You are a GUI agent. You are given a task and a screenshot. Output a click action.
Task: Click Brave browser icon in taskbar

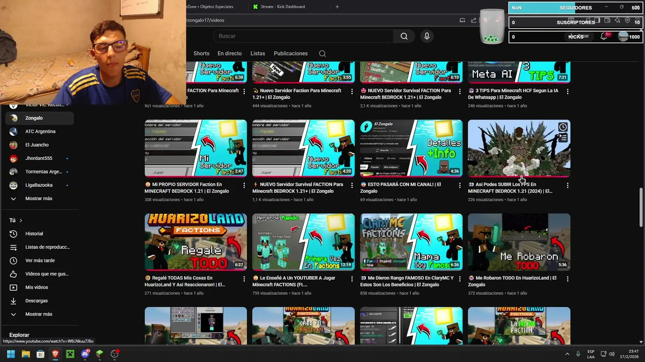tap(55, 354)
